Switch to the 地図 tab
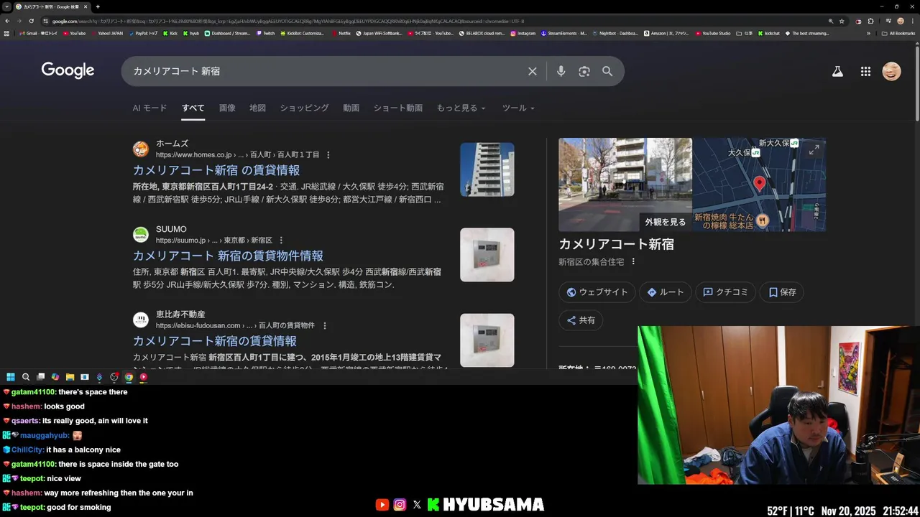Viewport: 920px width, 517px height. (257, 108)
